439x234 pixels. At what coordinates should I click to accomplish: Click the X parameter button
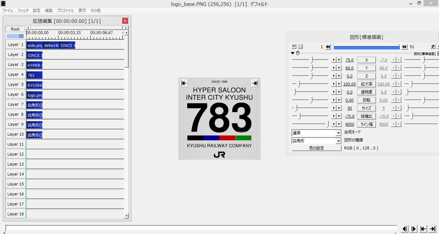pos(367,60)
